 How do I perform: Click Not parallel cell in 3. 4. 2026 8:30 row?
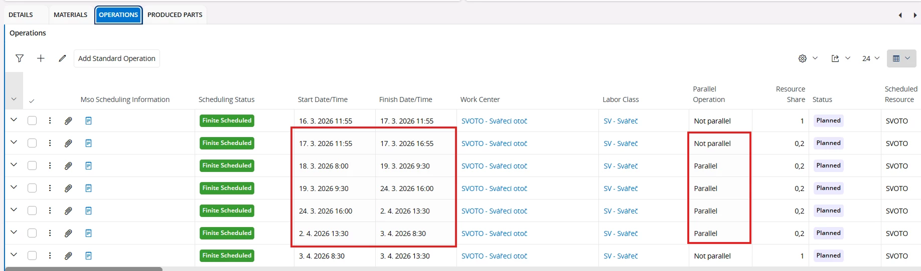pos(712,256)
